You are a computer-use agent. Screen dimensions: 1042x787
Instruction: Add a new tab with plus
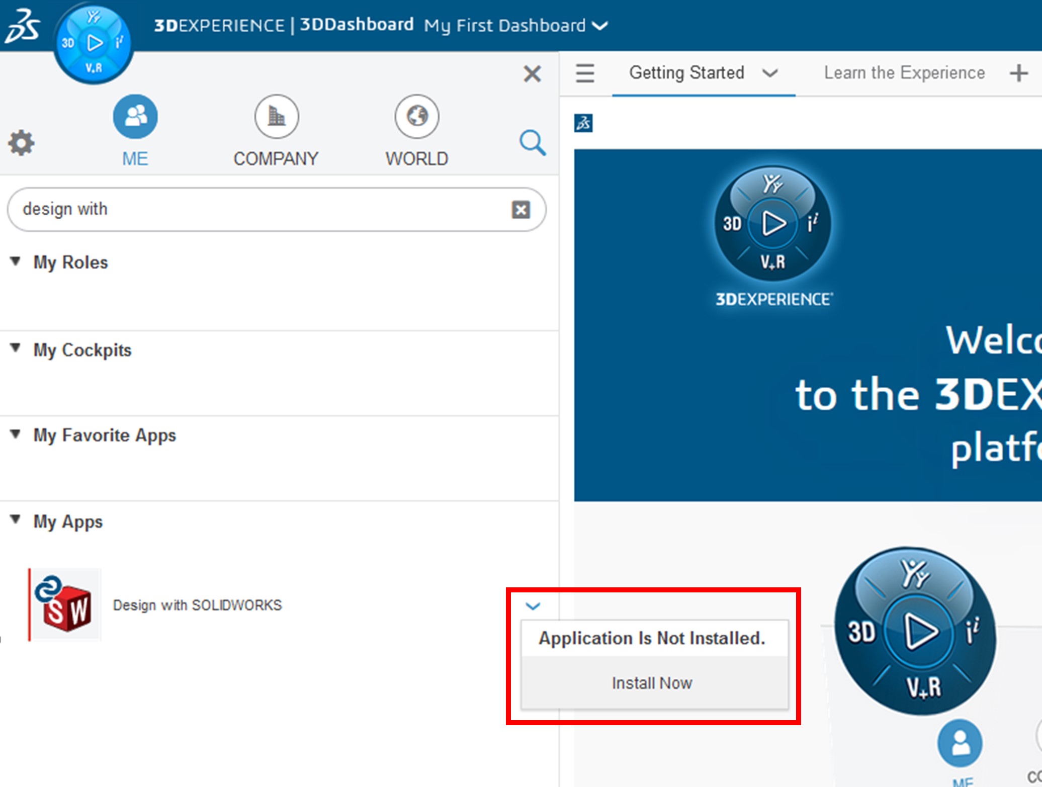click(1018, 73)
